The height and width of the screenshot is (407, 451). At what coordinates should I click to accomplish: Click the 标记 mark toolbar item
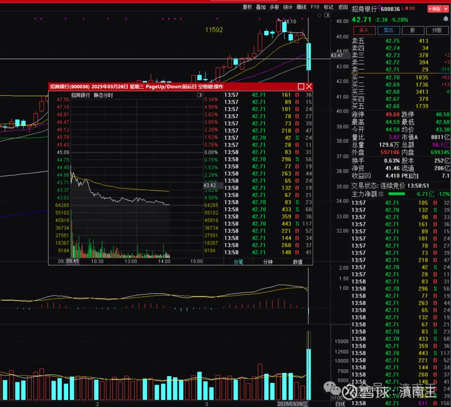click(328, 7)
